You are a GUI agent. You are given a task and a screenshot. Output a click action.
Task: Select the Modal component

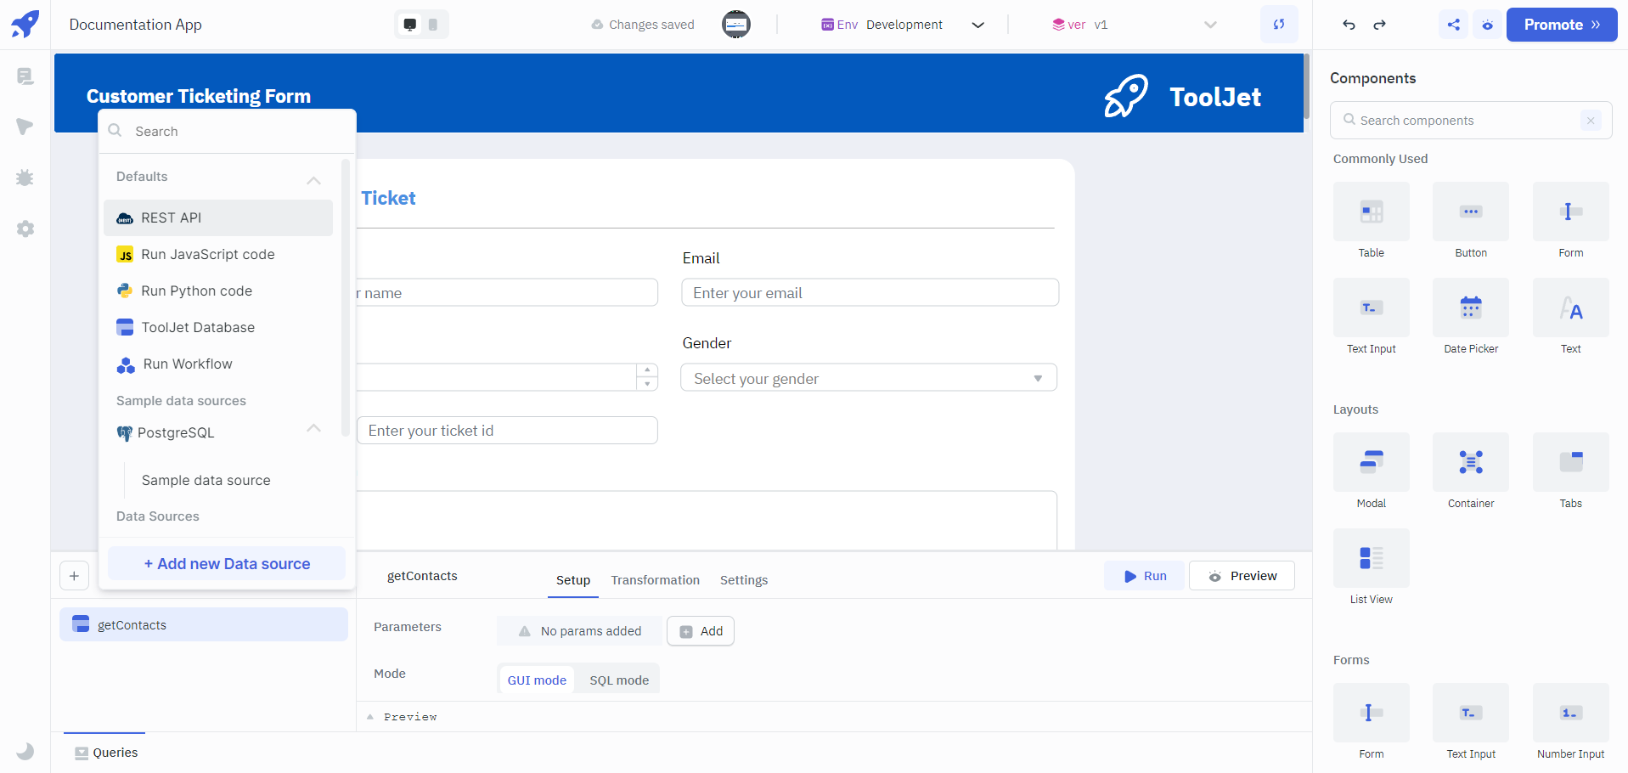1371,471
